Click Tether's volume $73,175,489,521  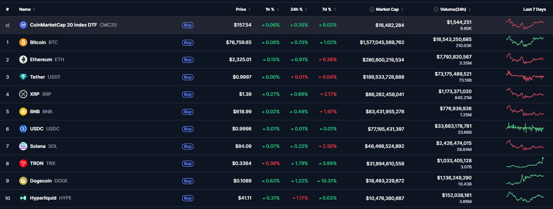pos(453,74)
